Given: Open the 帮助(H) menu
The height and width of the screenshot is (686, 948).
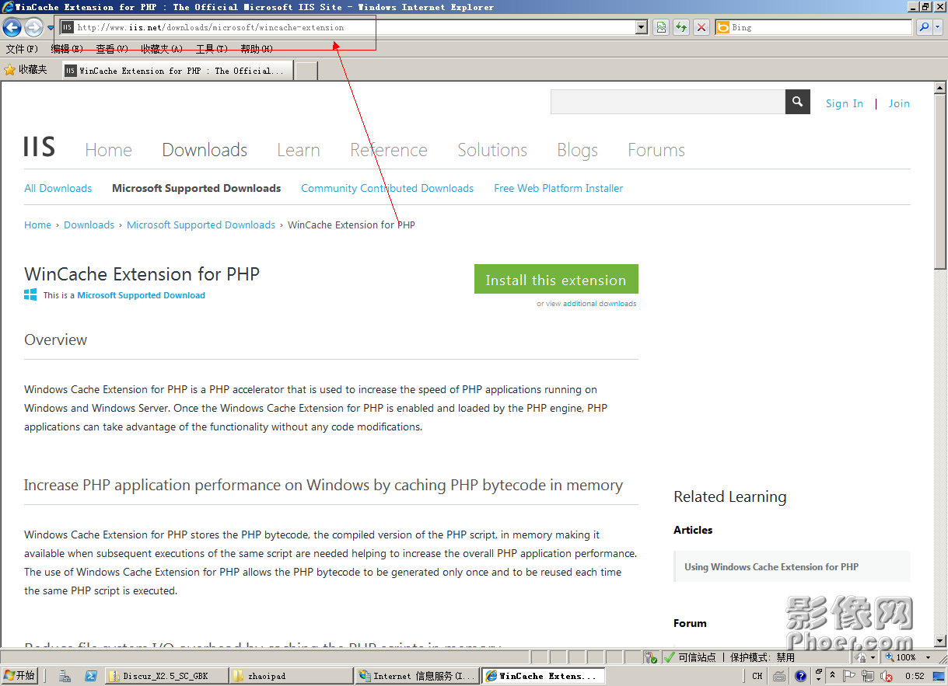Looking at the screenshot, I should coord(257,49).
